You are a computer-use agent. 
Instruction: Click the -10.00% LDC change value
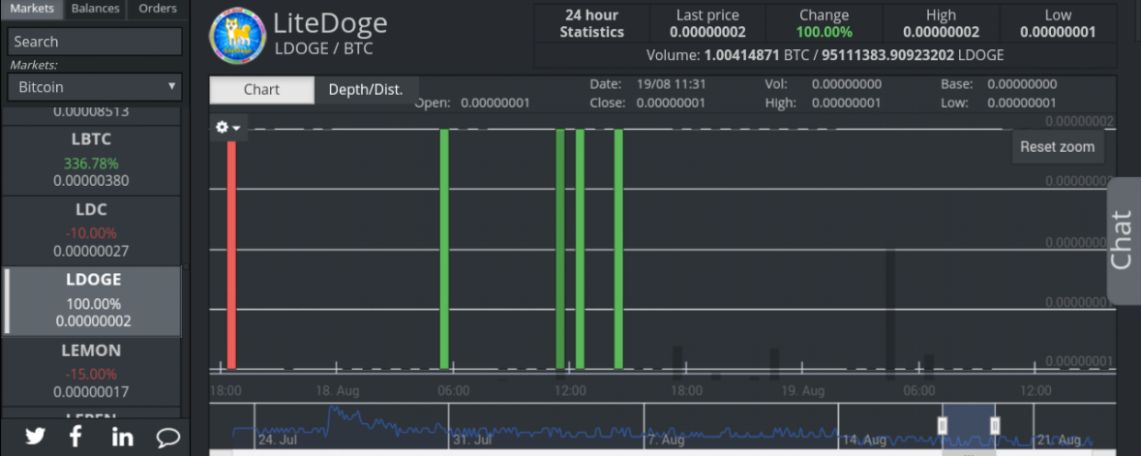click(x=91, y=234)
